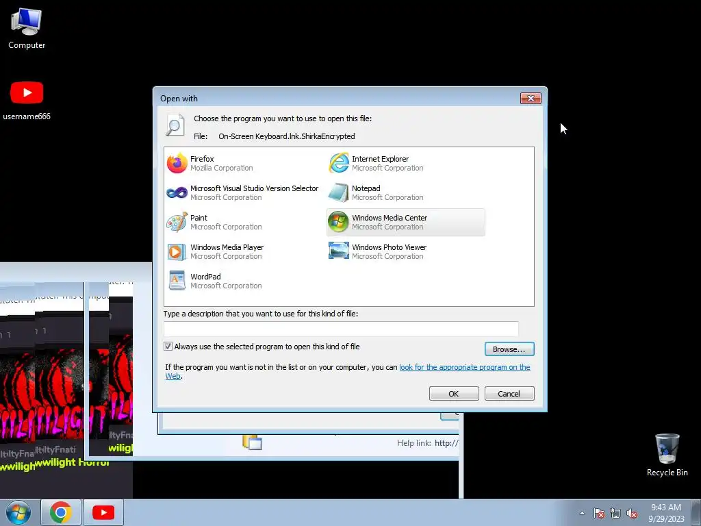Confirm with the OK button
This screenshot has width=701, height=526.
pyautogui.click(x=454, y=394)
